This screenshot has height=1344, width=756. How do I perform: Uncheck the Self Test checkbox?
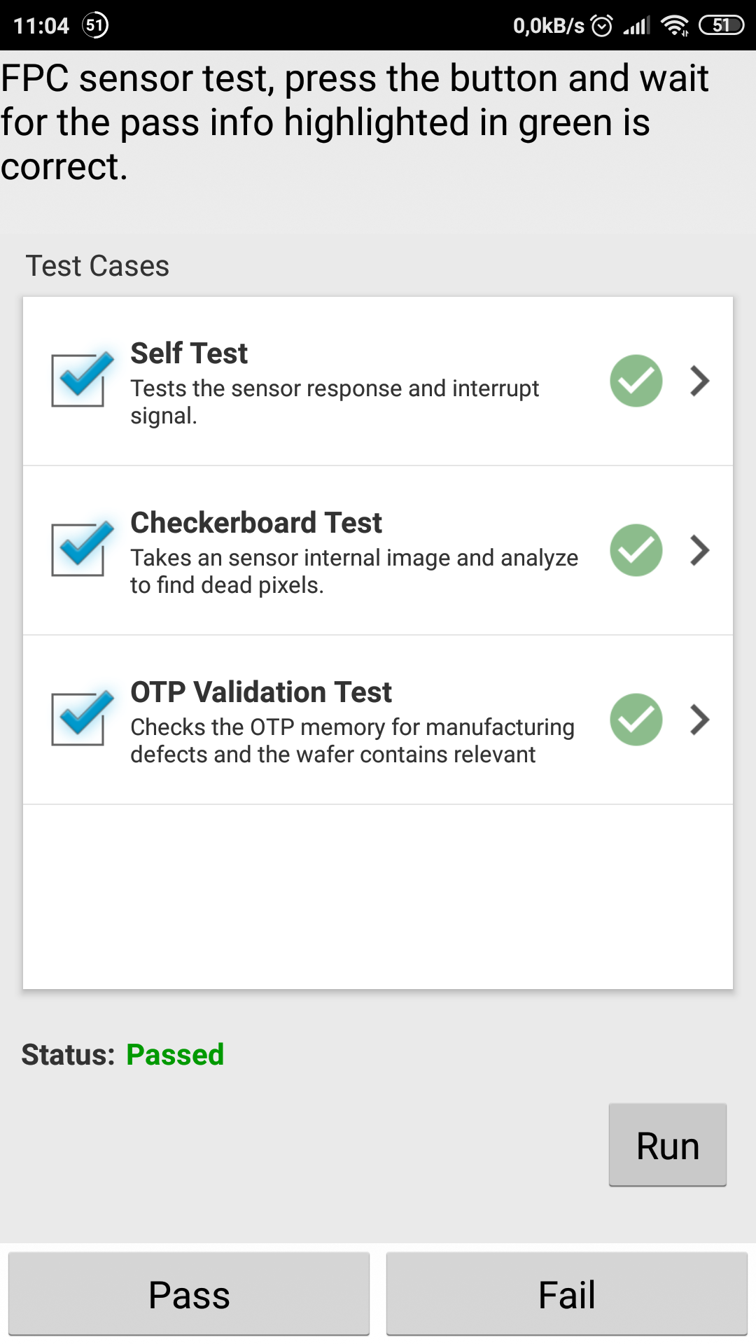click(x=80, y=380)
